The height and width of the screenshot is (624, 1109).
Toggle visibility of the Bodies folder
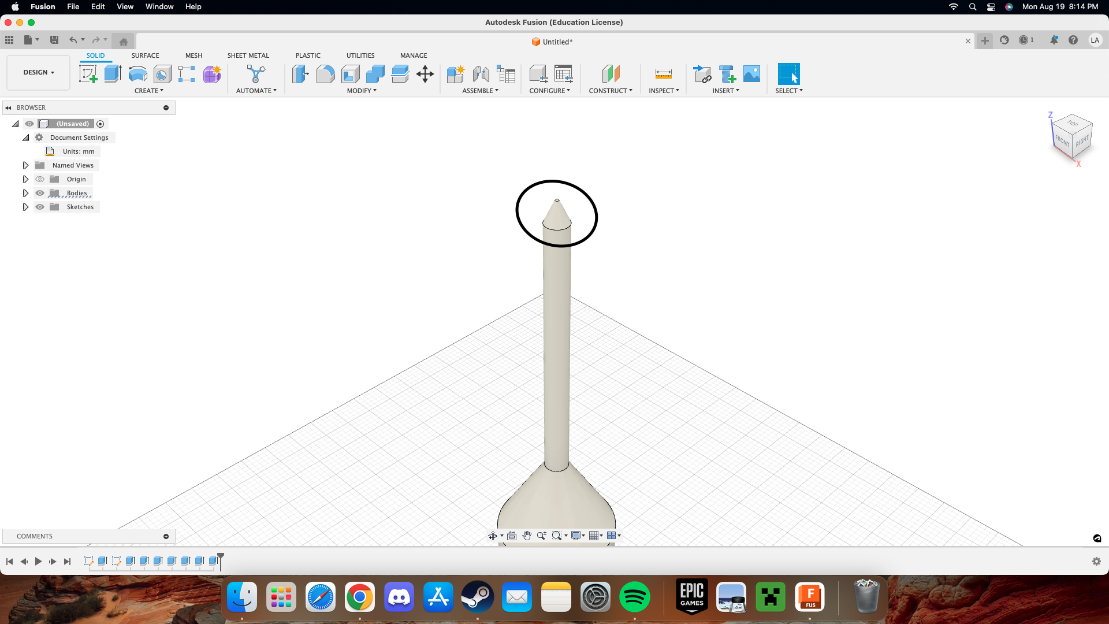point(40,193)
